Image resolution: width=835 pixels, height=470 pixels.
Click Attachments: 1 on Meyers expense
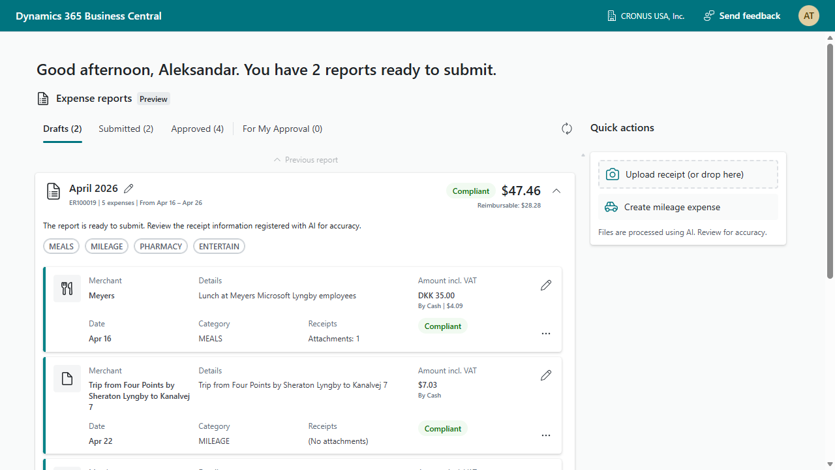tap(334, 339)
